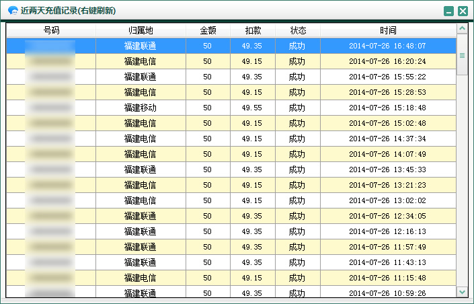Select the 福建移动 record row

(231, 108)
